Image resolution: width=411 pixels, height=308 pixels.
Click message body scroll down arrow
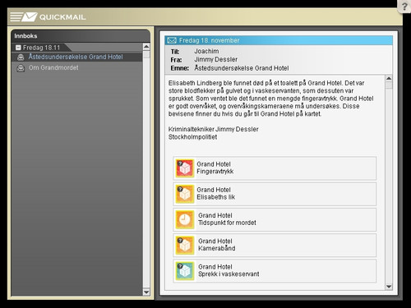(x=389, y=287)
